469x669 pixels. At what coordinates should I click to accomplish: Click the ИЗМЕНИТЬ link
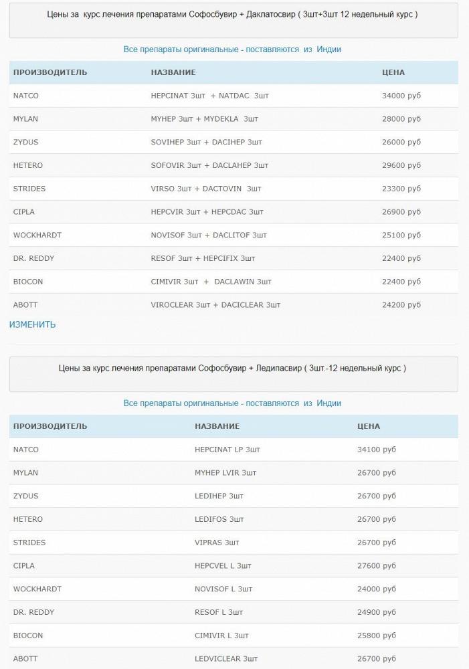[32, 324]
